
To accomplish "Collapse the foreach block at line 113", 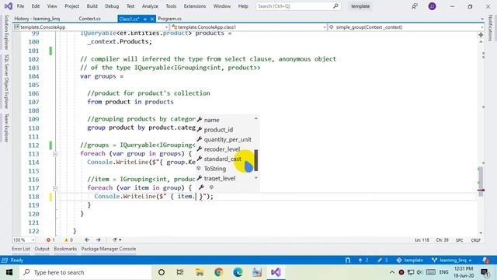I will tap(55, 154).
